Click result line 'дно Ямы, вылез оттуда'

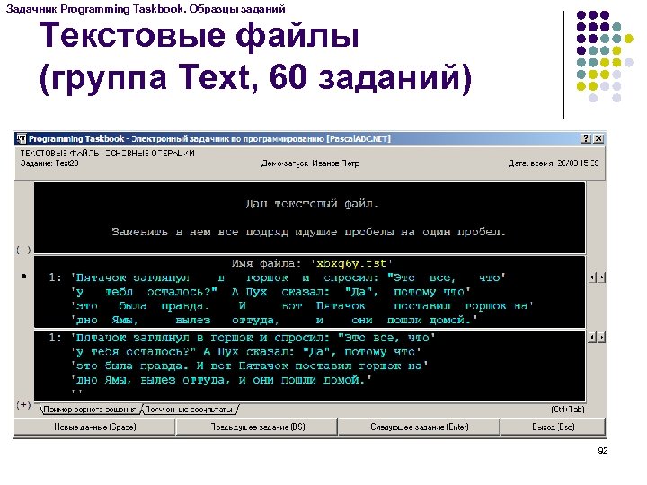click(222, 380)
